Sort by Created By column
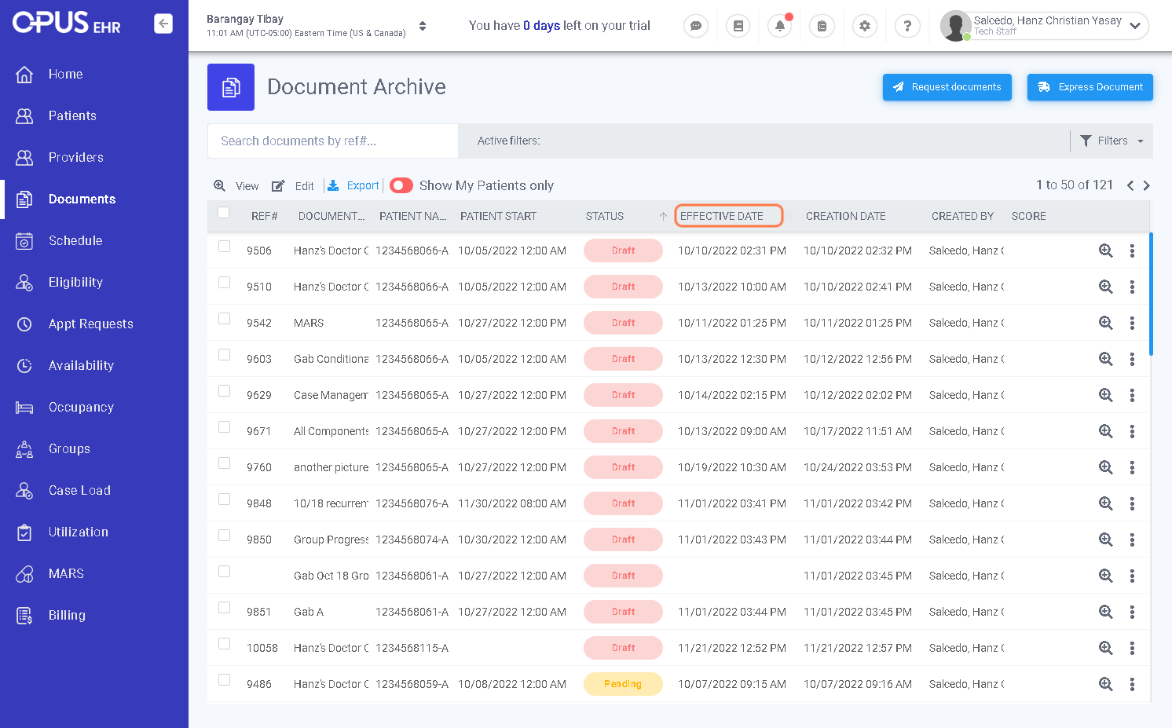This screenshot has width=1172, height=728. point(962,216)
